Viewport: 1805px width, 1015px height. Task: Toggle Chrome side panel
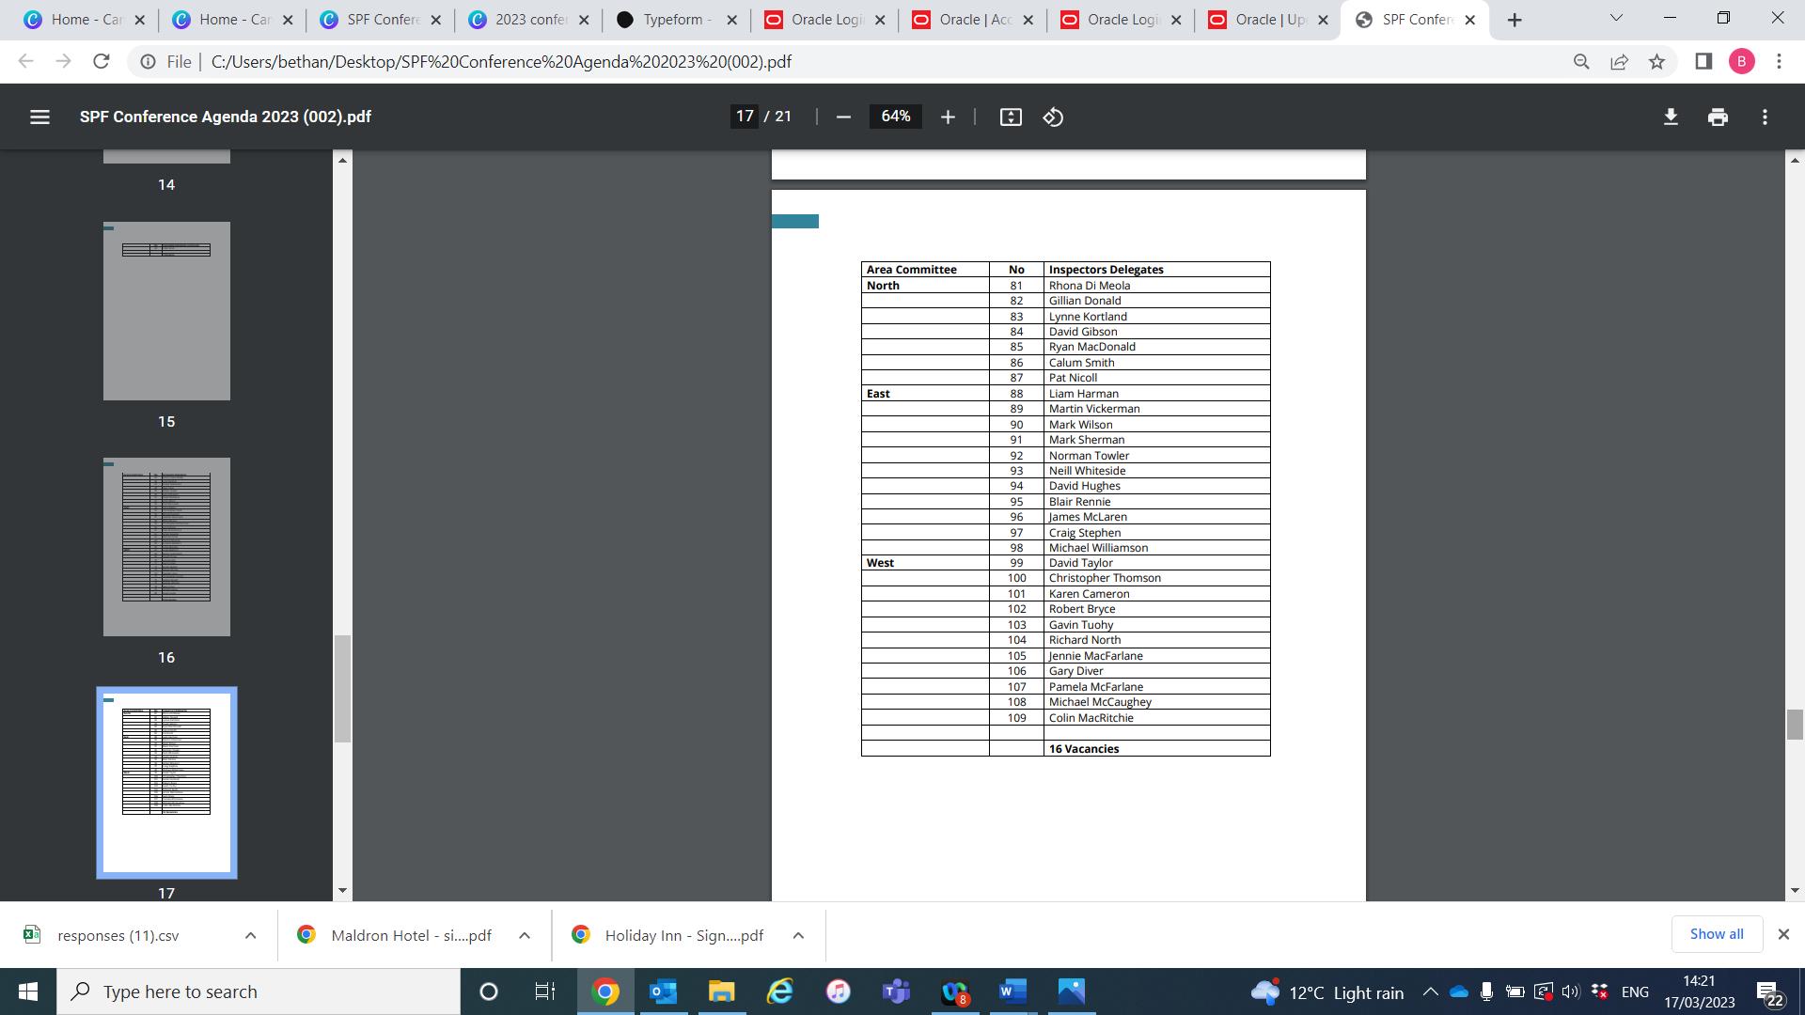[1703, 62]
